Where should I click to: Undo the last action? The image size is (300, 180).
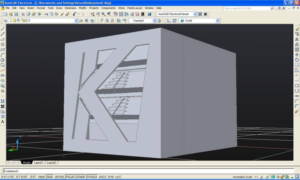tap(74, 14)
